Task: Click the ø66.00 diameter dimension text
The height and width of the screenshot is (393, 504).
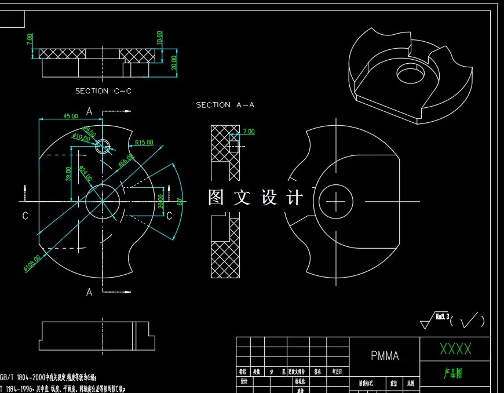Action: coord(126,161)
